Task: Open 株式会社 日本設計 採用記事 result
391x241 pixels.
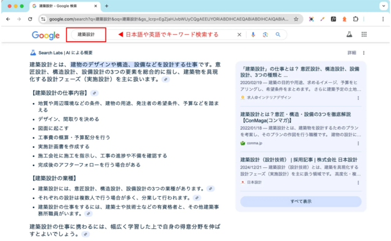Action: [x=299, y=160]
